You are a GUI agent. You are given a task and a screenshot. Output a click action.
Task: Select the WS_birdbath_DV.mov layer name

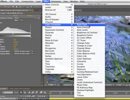tap(8, 99)
